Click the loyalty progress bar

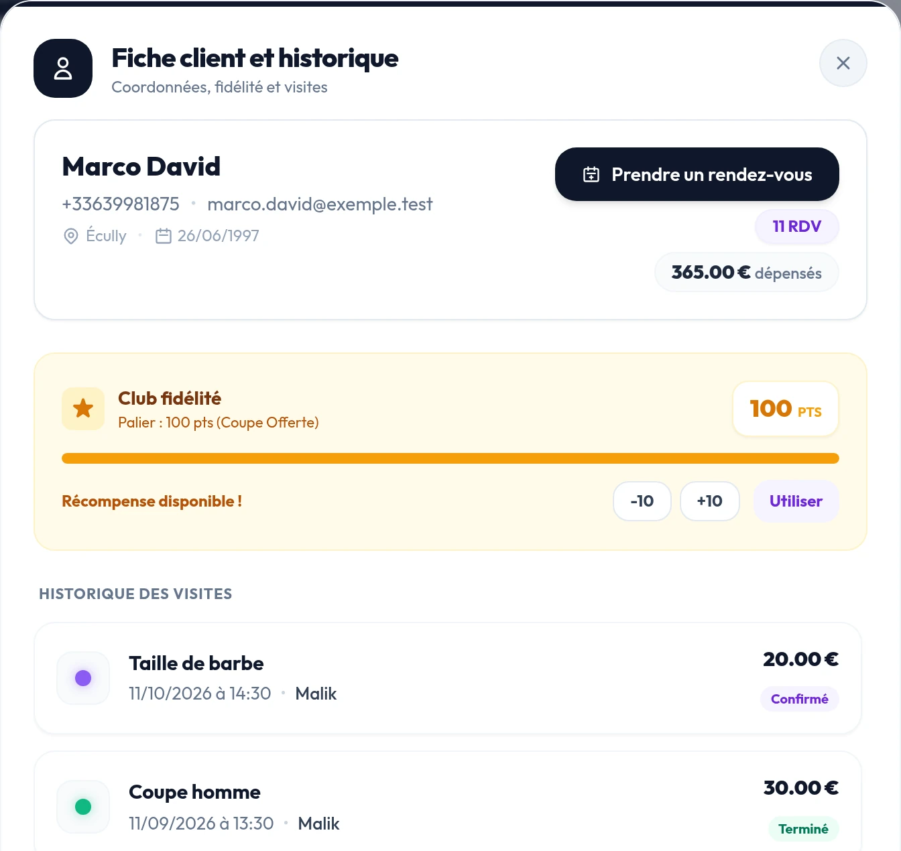[x=450, y=458]
